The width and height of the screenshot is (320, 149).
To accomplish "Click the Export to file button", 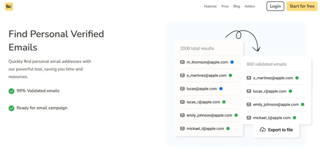I will tap(276, 130).
